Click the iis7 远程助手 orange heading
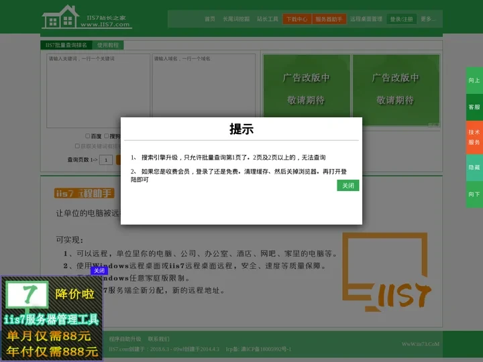Image resolution: width=483 pixels, height=362 pixels. [84, 193]
